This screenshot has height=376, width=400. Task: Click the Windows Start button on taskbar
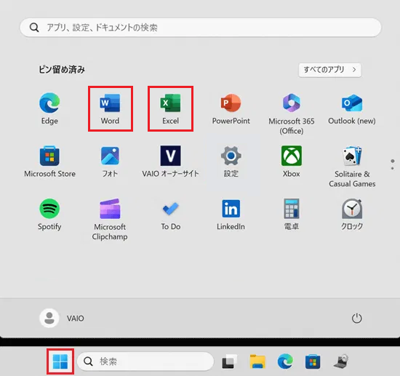(x=60, y=361)
